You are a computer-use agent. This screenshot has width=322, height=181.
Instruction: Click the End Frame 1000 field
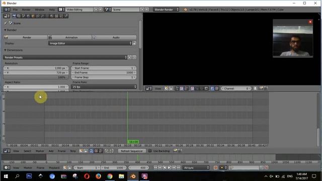coord(104,72)
